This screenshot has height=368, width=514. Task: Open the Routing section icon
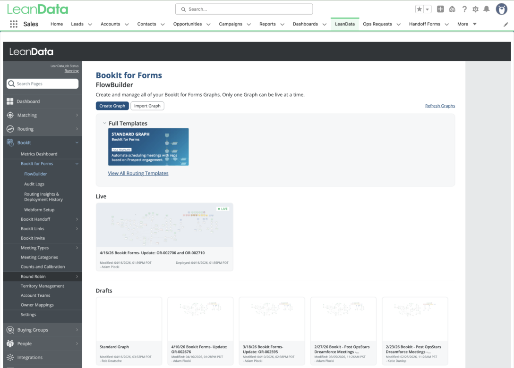(x=10, y=128)
